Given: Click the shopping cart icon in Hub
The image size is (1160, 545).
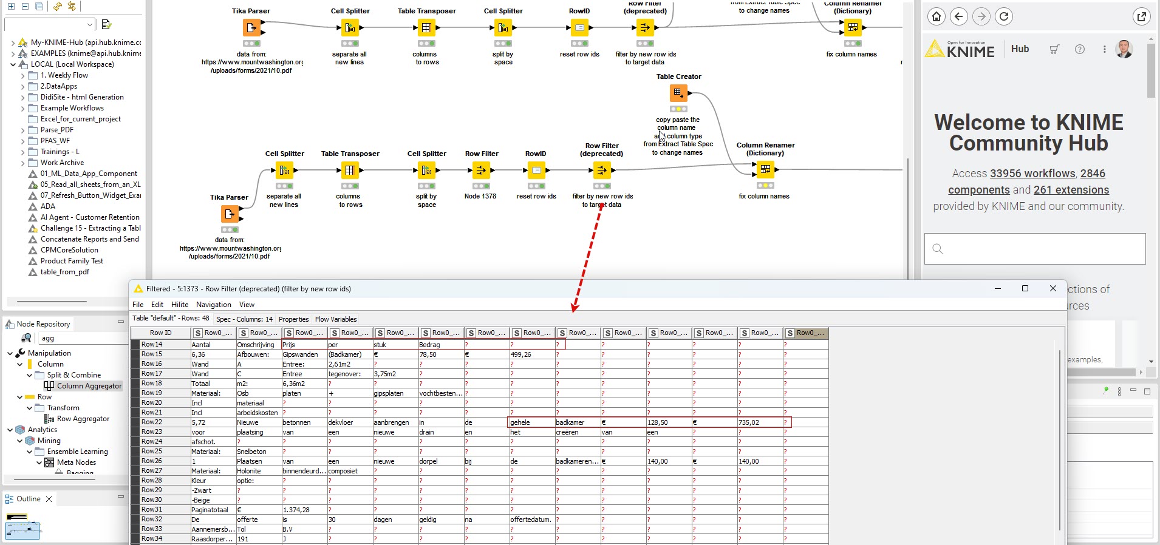Looking at the screenshot, I should pyautogui.click(x=1054, y=49).
